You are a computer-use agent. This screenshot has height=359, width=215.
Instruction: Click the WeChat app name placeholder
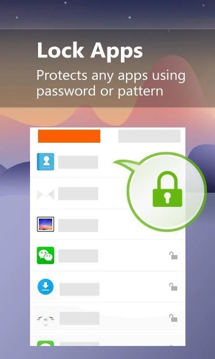point(78,256)
